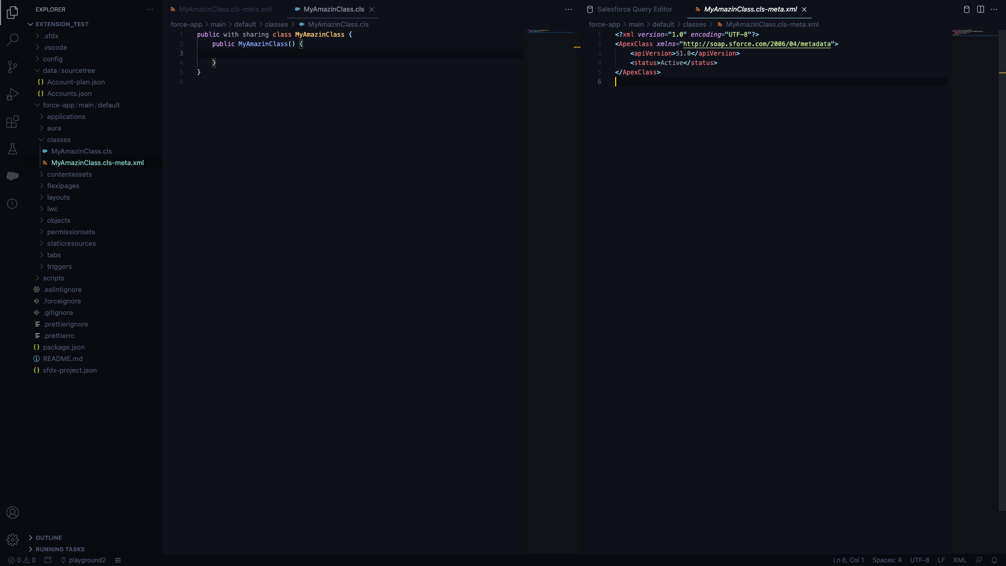
Task: Open Source Control view
Action: pos(12,67)
